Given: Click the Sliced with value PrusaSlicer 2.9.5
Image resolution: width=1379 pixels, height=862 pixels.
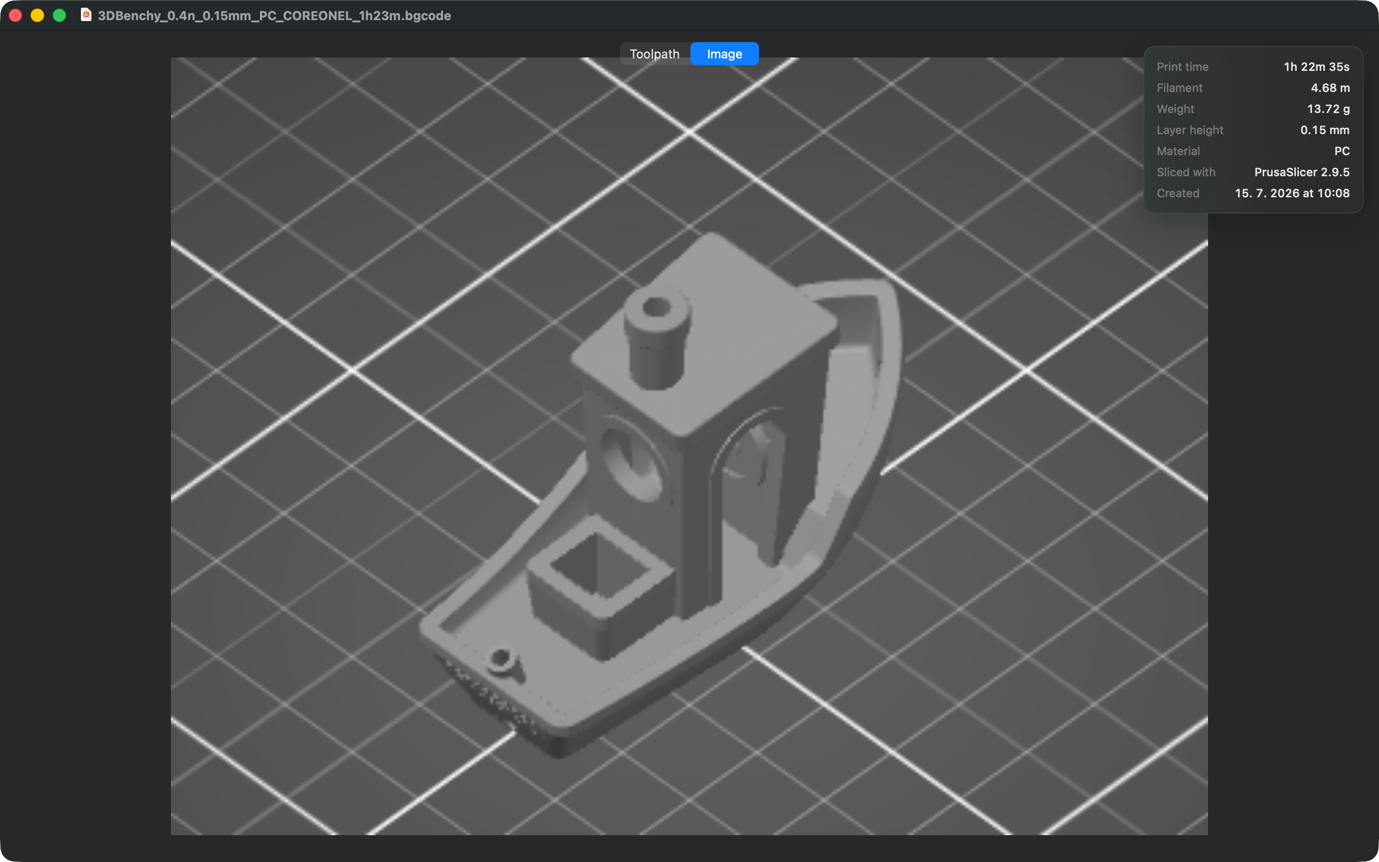Looking at the screenshot, I should (x=1301, y=172).
